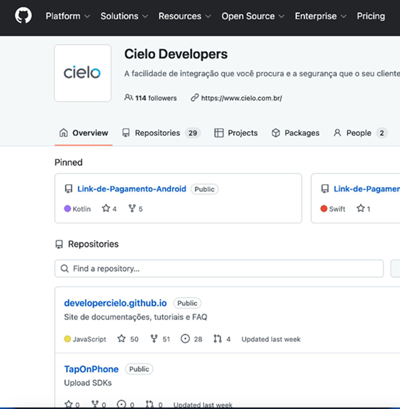Screen dimensions: 400x409
Task: Click the followers people icon
Action: (128, 98)
